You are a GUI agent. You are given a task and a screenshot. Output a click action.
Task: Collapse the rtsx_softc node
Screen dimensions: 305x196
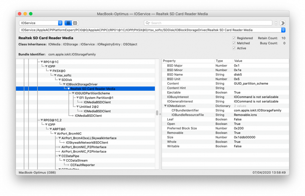pos(55,75)
